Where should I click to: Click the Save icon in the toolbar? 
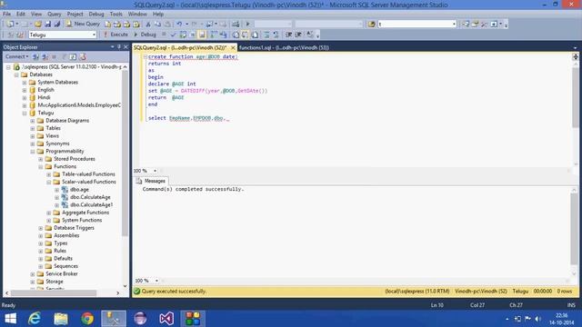tap(47, 25)
